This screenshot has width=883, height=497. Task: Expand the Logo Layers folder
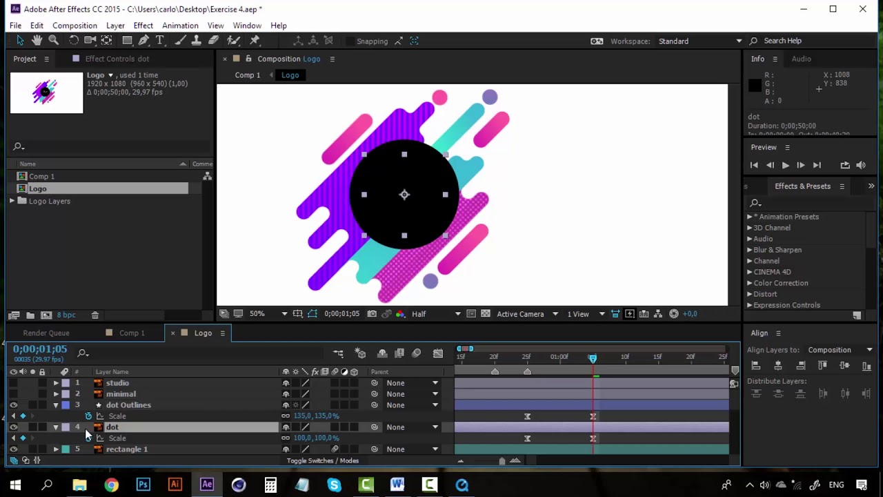pyautogui.click(x=12, y=201)
